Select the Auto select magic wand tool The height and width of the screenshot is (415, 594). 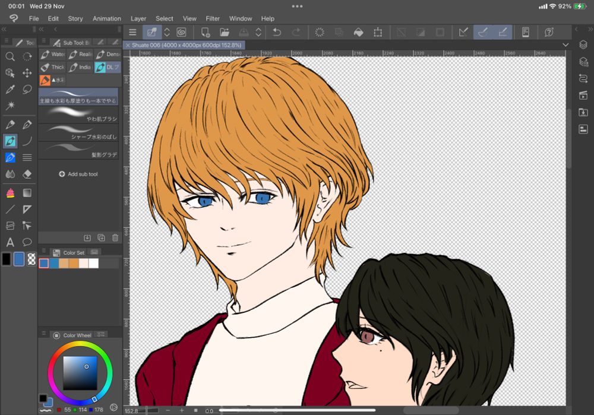pos(10,106)
